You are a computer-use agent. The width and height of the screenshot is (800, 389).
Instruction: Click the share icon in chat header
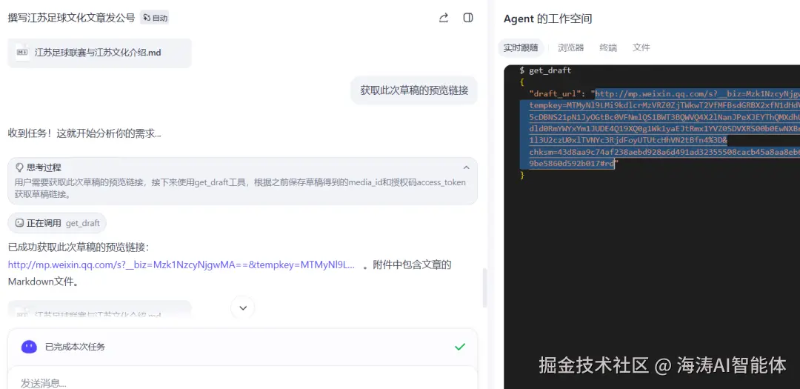coord(444,18)
